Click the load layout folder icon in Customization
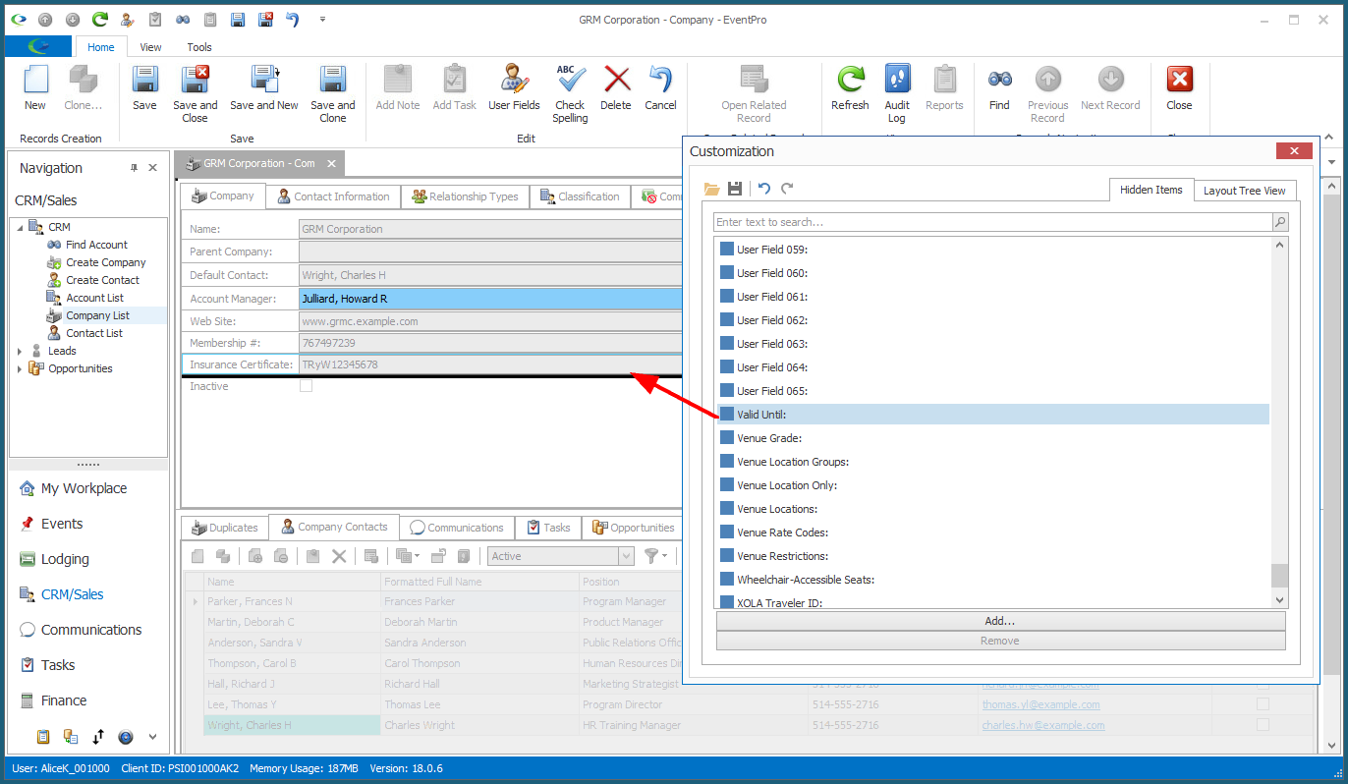 pos(712,189)
